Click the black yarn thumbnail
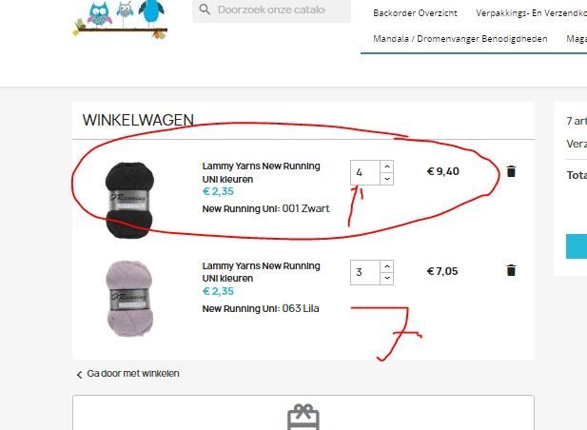The height and width of the screenshot is (430, 587). tap(129, 200)
